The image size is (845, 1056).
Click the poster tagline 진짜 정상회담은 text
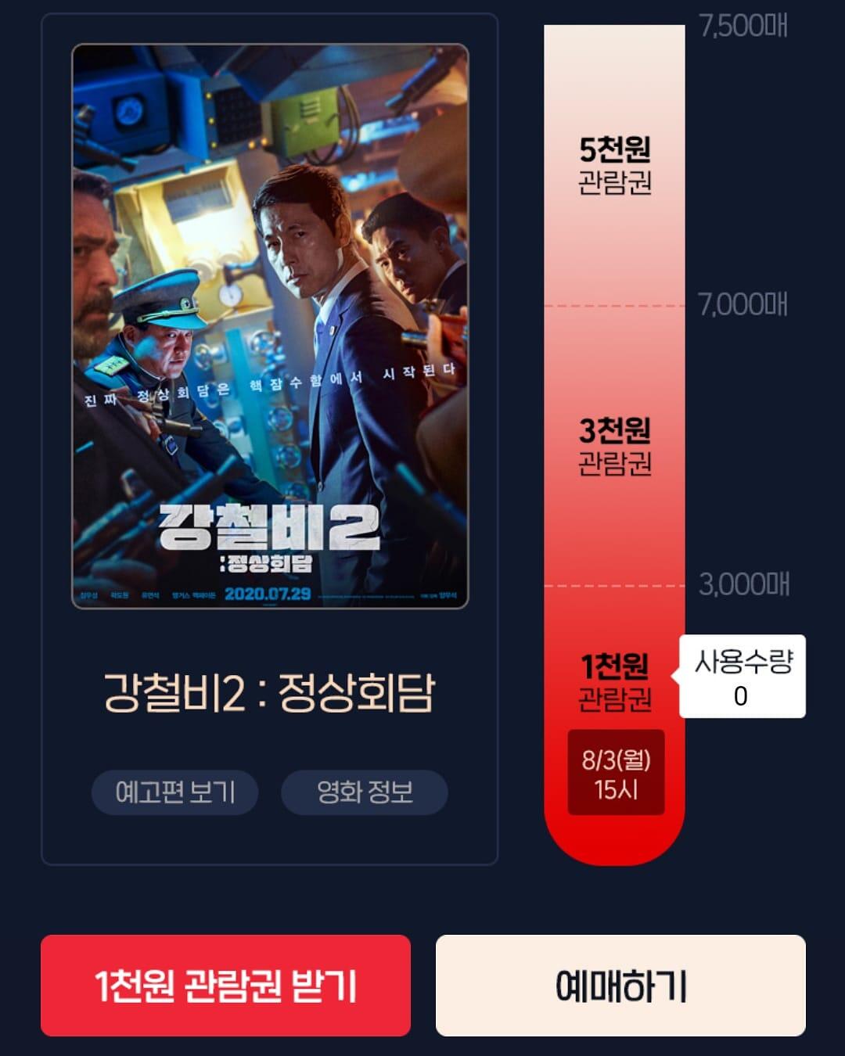coord(156,395)
